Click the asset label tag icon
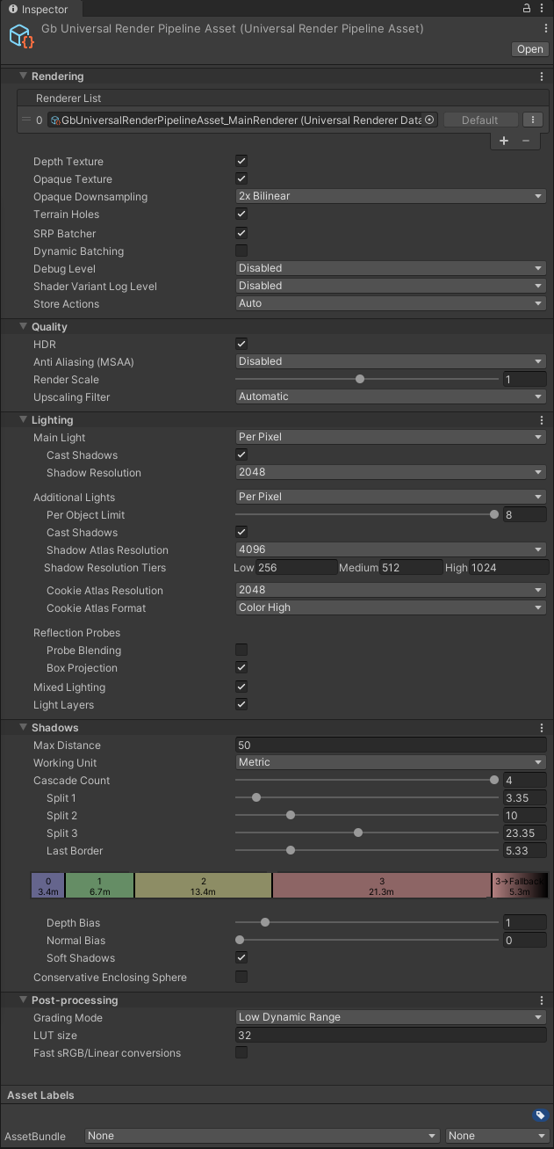Image resolution: width=554 pixels, height=1149 pixels. pos(540,1116)
